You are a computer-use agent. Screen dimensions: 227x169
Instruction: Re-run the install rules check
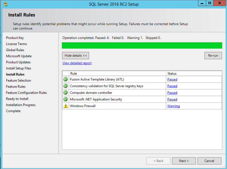pos(213,56)
